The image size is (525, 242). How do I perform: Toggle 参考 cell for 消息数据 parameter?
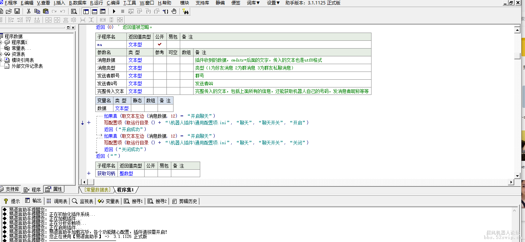160,60
